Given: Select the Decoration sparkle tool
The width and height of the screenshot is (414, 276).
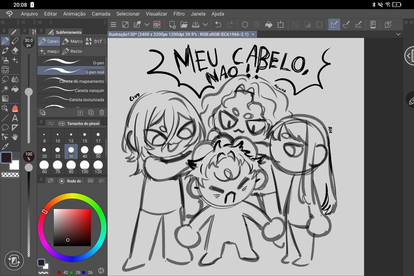Looking at the screenshot, I should (x=15, y=60).
